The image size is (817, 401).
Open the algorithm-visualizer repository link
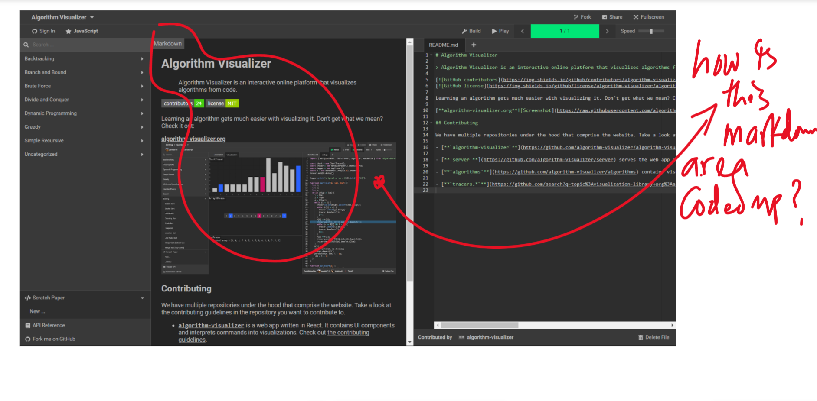(211, 325)
